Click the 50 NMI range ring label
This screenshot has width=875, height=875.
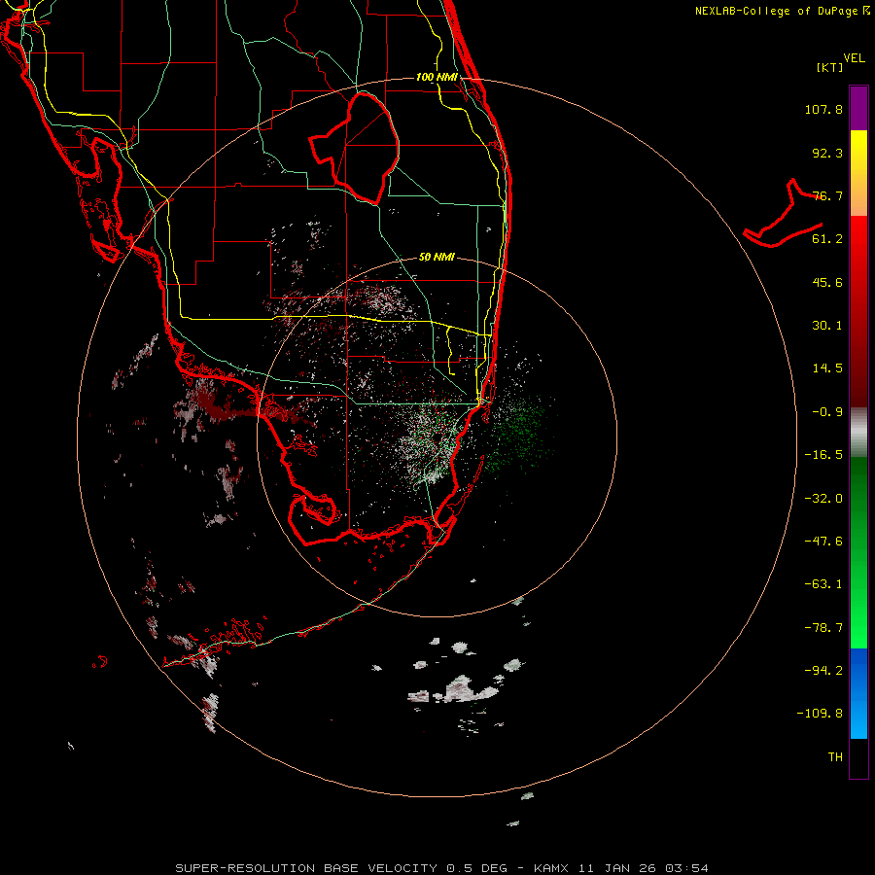coord(437,258)
